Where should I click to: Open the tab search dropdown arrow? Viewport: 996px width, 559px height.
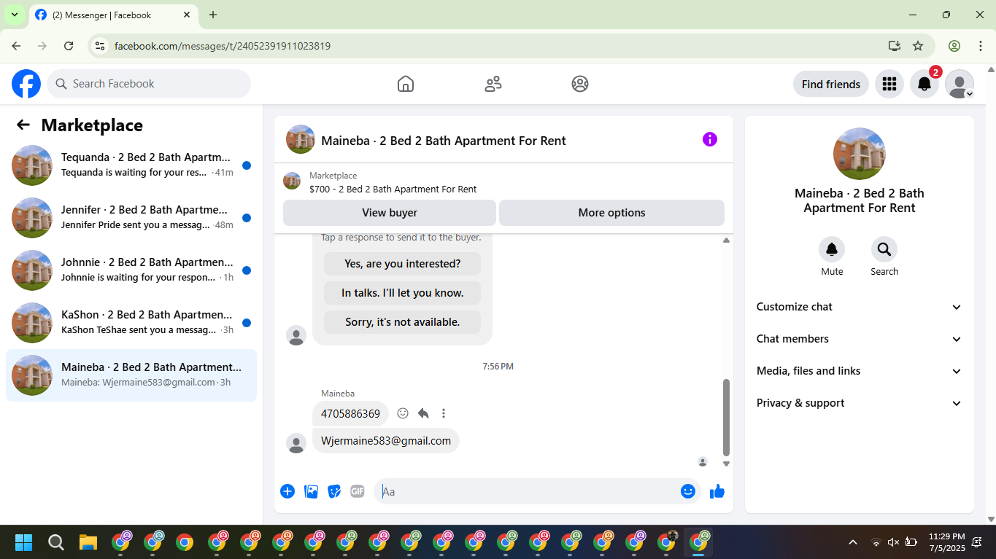coord(14,15)
